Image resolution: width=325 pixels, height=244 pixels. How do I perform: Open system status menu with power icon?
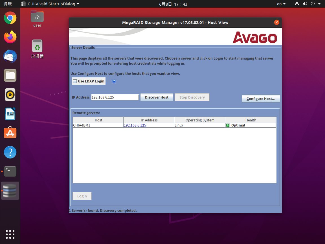(x=314, y=4)
